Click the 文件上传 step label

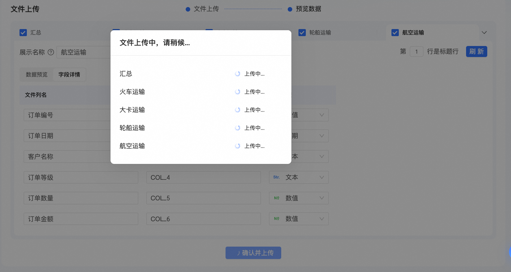pyautogui.click(x=206, y=9)
